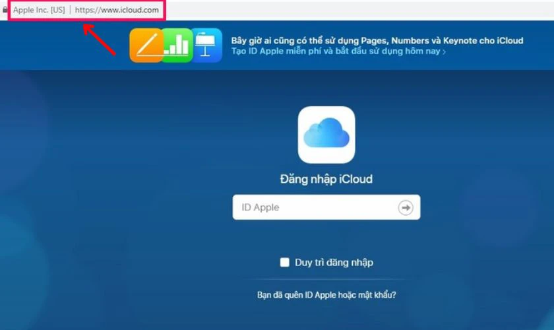Open Bạn đã quên ID Apple link

pyautogui.click(x=326, y=294)
